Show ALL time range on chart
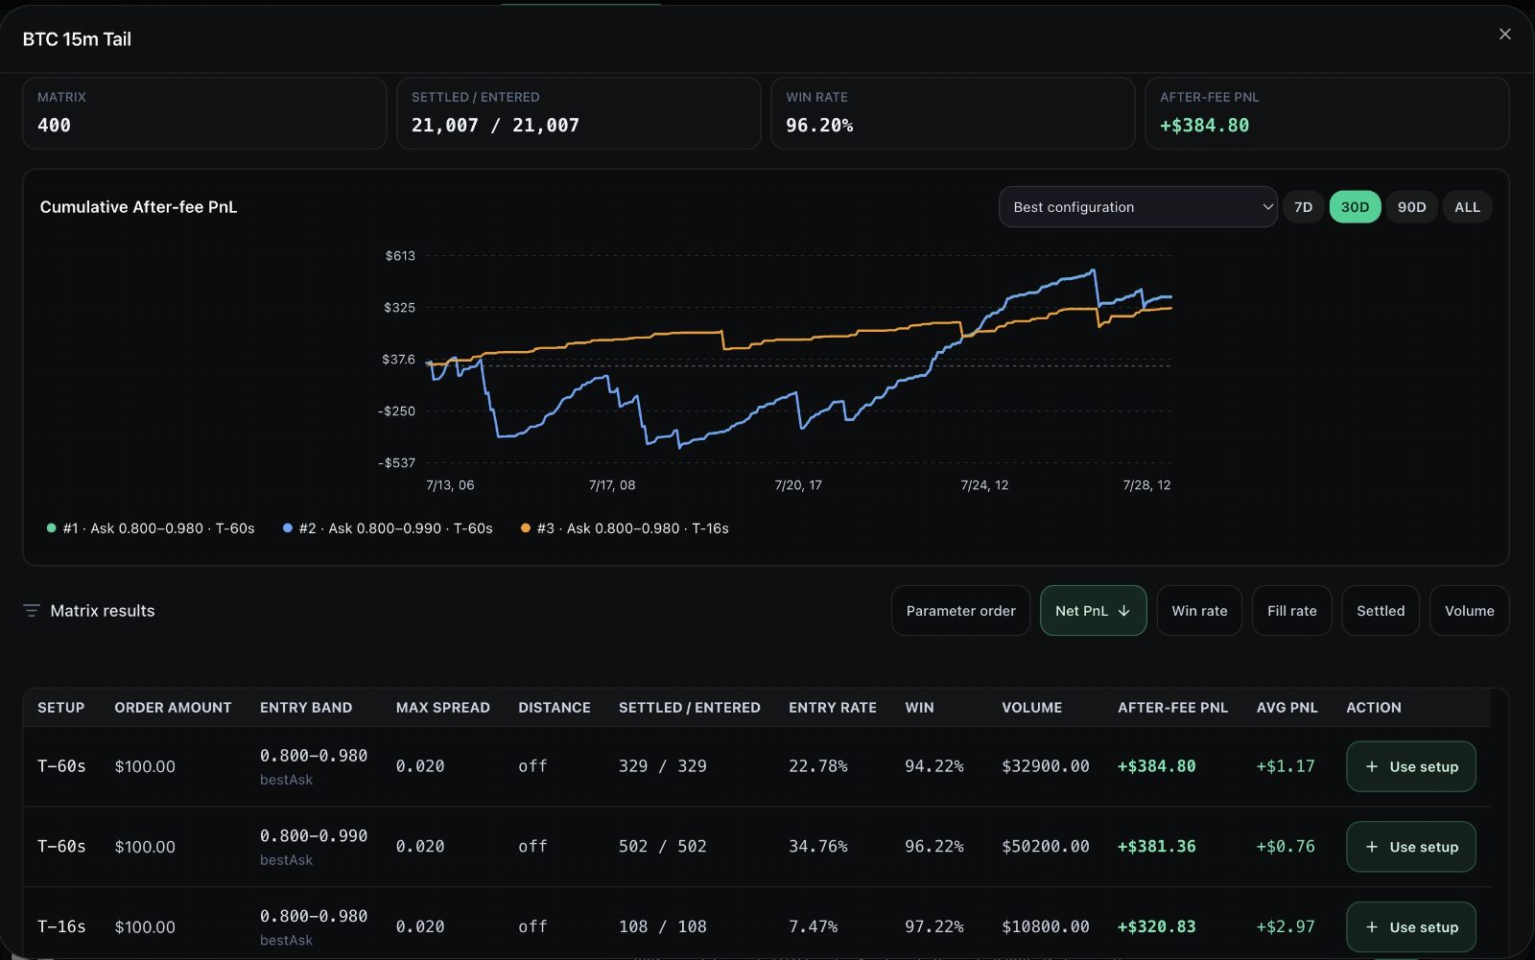The image size is (1535, 960). (1467, 207)
